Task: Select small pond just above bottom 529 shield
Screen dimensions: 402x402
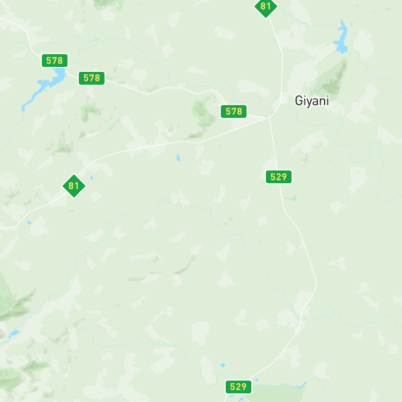Action: click(222, 365)
